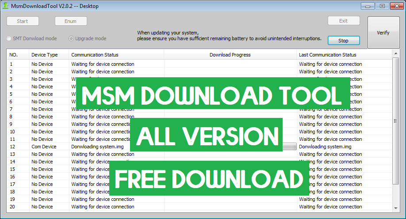This screenshot has height=219, width=406.
Task: Close the MsmDownloadTool window
Action: click(x=397, y=6)
